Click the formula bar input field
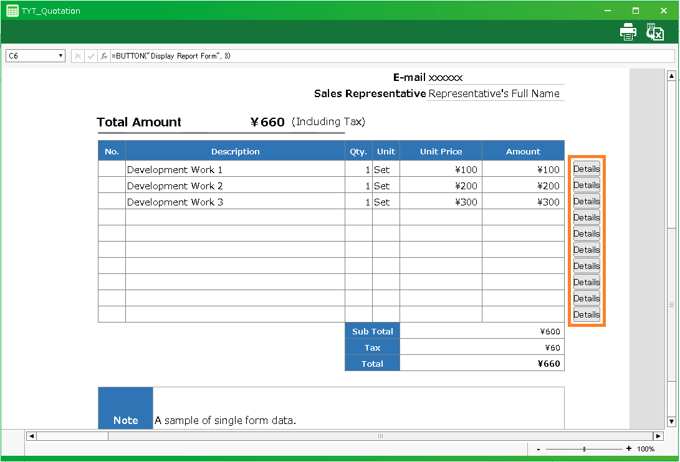Image resolution: width=680 pixels, height=462 pixels. pyautogui.click(x=392, y=56)
